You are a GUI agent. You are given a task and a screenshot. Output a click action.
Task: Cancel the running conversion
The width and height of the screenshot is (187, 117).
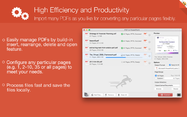tap(165, 95)
